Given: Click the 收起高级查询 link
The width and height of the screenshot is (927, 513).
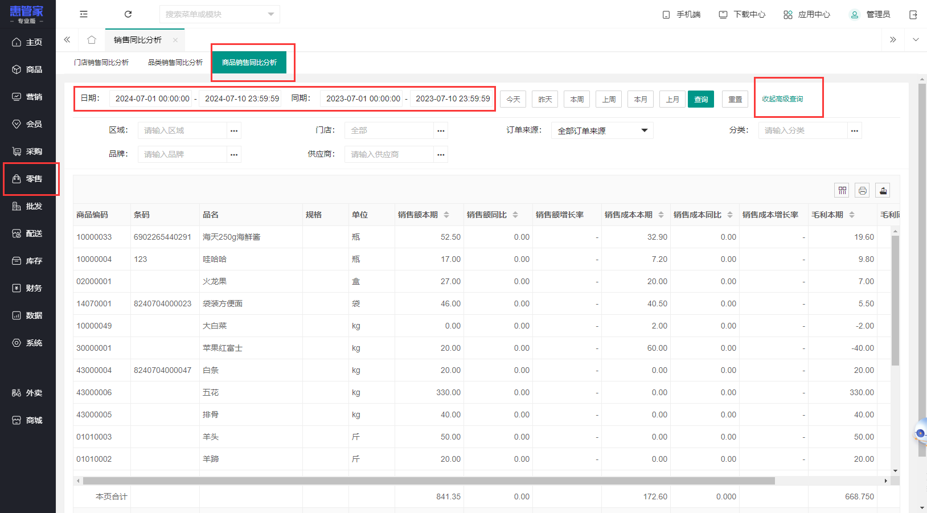Looking at the screenshot, I should pyautogui.click(x=782, y=99).
